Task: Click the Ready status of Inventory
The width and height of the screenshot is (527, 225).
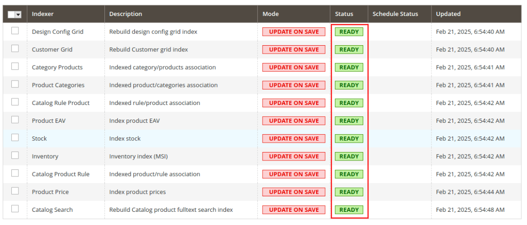Action: point(349,156)
